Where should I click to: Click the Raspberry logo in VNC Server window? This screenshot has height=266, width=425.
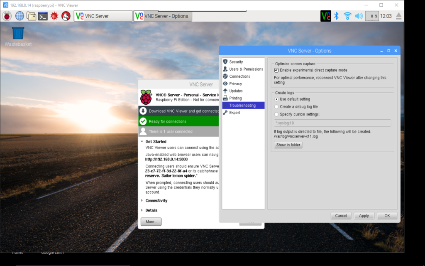click(x=146, y=97)
